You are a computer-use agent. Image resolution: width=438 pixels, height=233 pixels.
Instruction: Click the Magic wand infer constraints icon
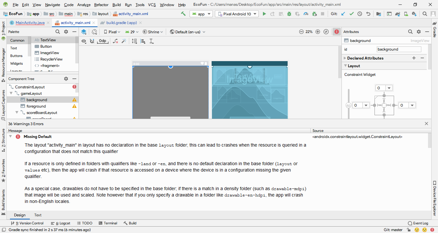(x=124, y=41)
